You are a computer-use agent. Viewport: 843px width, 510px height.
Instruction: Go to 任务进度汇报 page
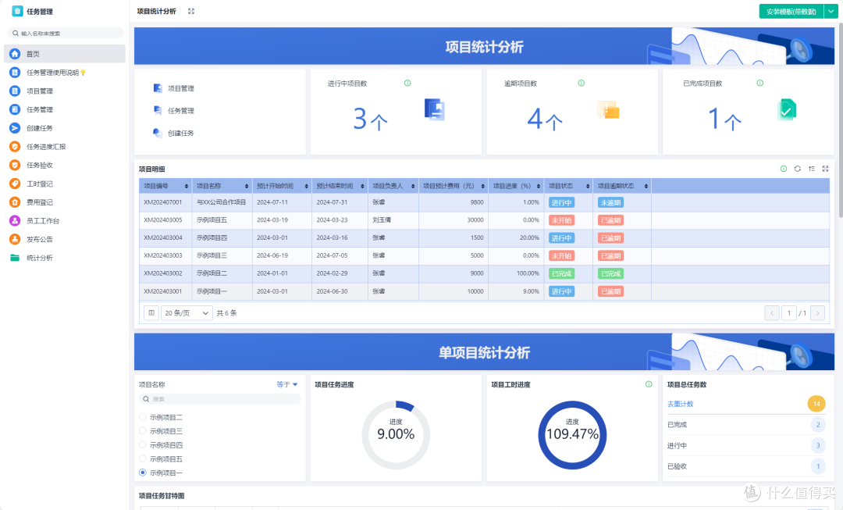tap(46, 147)
